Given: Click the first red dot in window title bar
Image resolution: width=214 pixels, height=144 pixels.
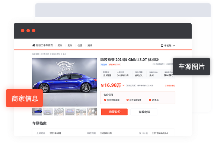Looking at the screenshot, I should (x=23, y=31).
